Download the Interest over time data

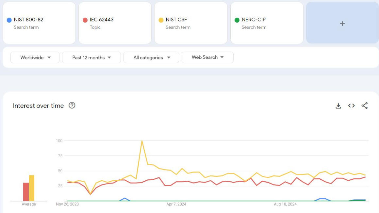(338, 106)
